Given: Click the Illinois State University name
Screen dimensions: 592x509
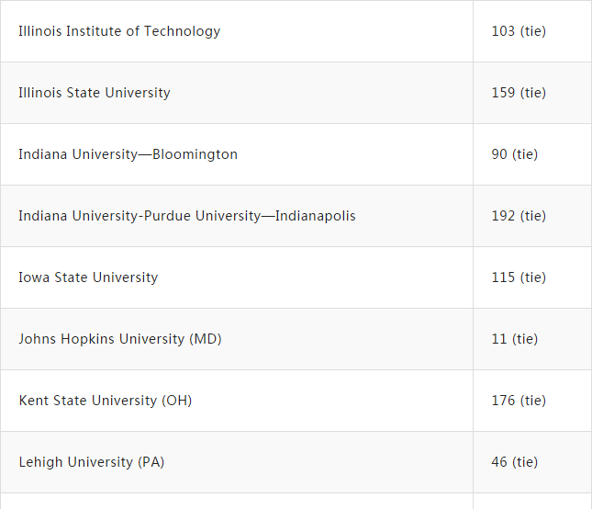Looking at the screenshot, I should coord(95,93).
